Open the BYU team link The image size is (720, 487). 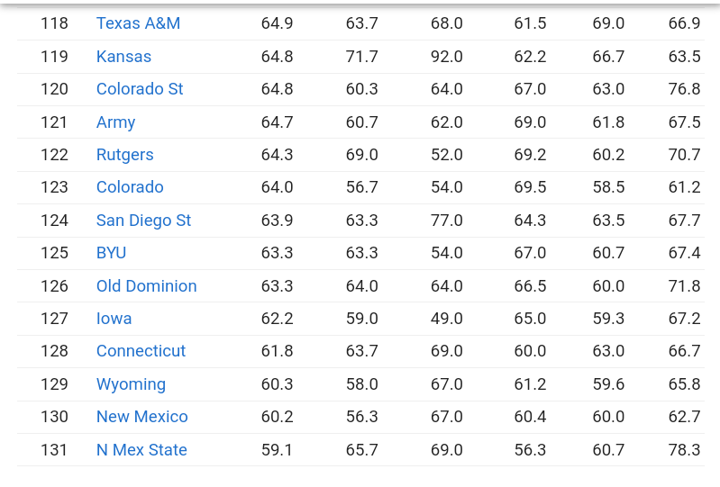point(111,253)
